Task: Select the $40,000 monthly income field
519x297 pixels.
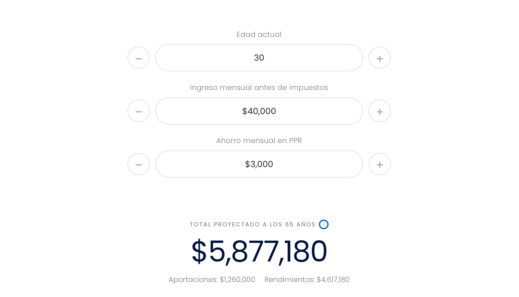Action: pyautogui.click(x=259, y=111)
